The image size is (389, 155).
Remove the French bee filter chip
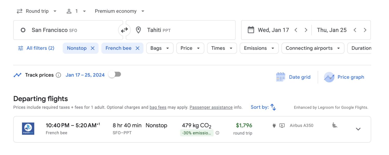pyautogui.click(x=138, y=48)
